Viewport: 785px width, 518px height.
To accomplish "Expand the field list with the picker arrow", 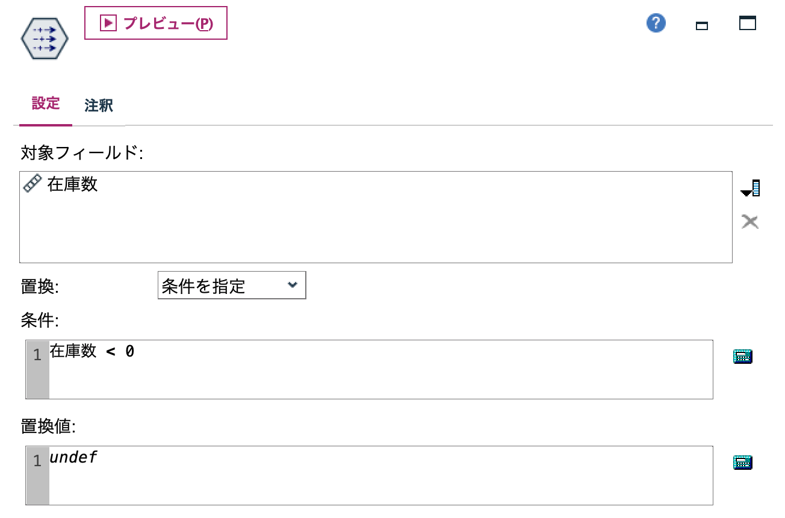I will coord(750,187).
